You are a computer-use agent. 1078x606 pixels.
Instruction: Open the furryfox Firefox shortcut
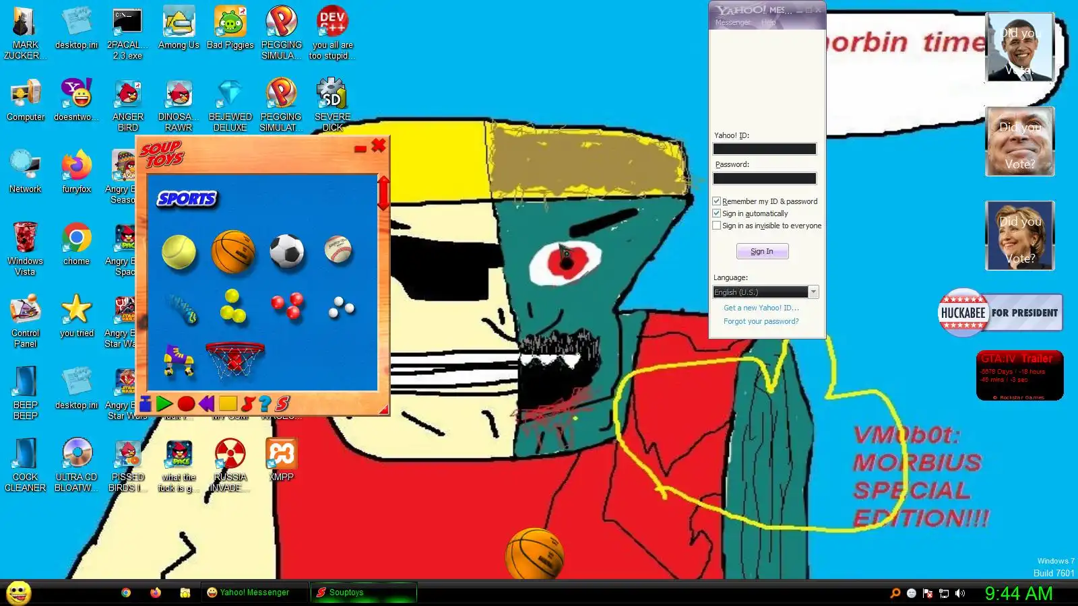77,172
